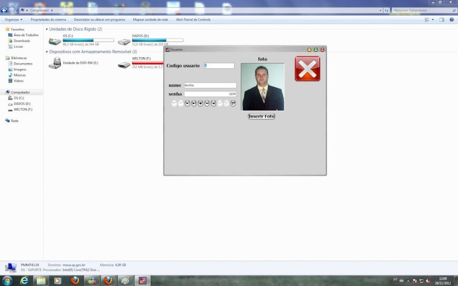The width and height of the screenshot is (458, 286).
Task: Open Internet Explorer from the taskbar
Action: pyautogui.click(x=24, y=281)
